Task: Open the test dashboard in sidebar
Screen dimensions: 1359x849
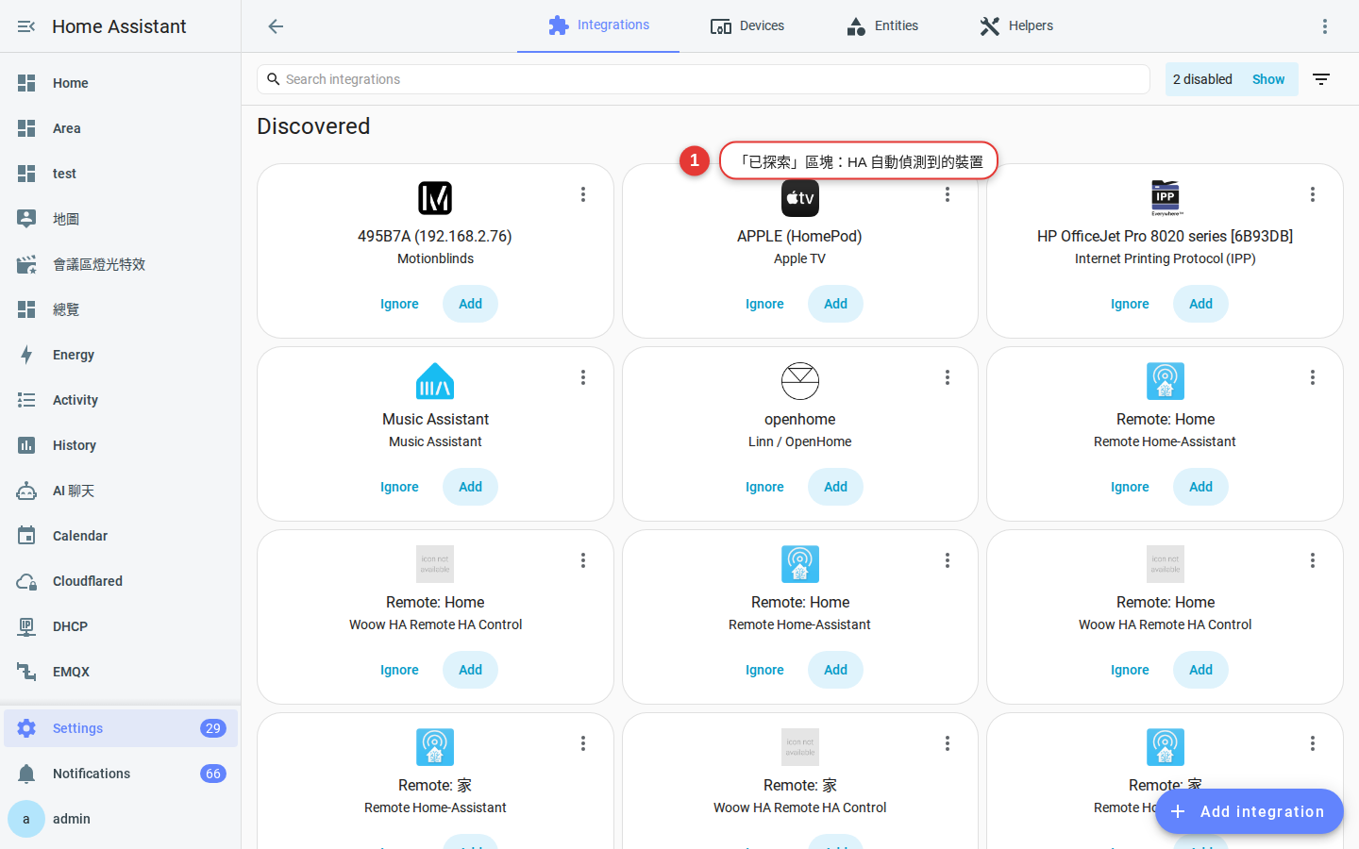Action: coord(121,174)
